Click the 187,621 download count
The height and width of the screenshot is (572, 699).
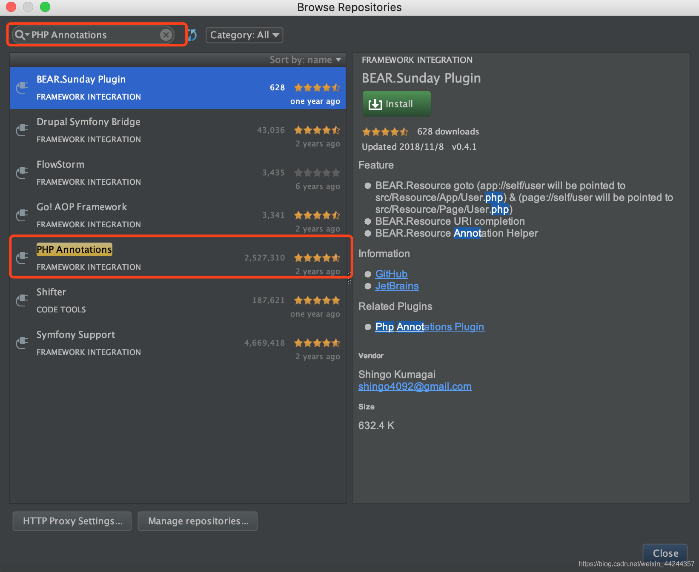tap(268, 300)
